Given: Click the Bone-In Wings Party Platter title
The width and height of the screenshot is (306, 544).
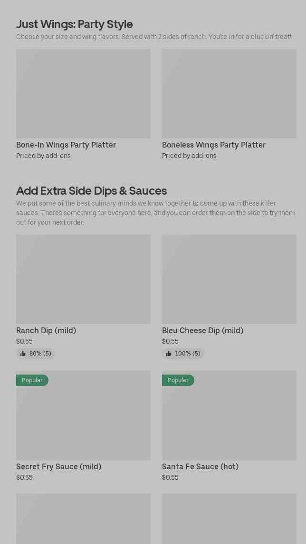Looking at the screenshot, I should click(x=66, y=145).
